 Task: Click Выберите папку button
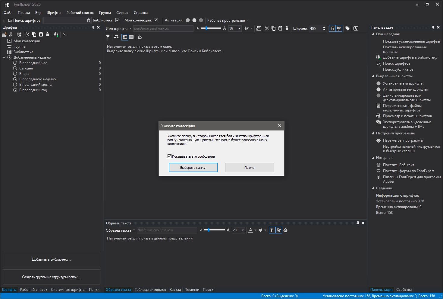193,168
